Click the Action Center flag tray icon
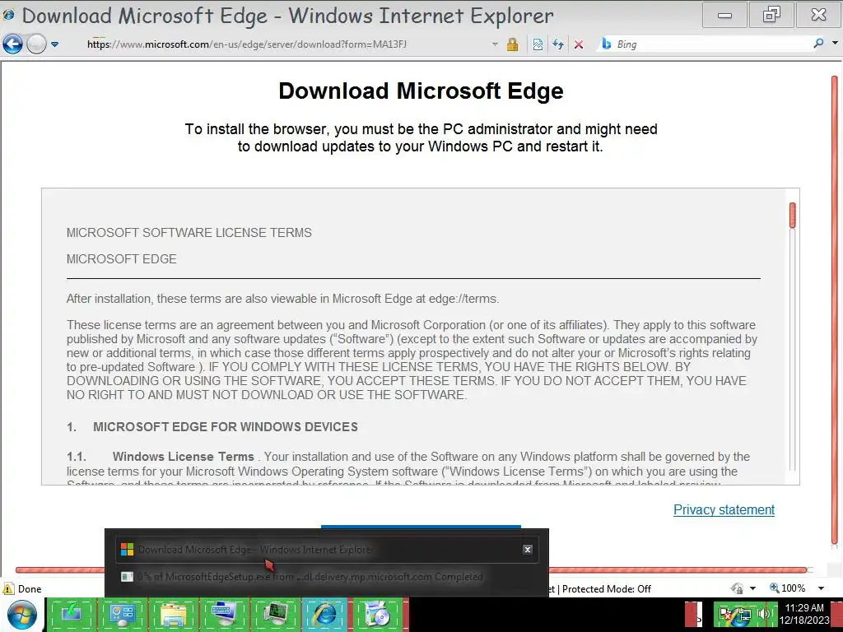Viewport: 843px width, 632px height. click(726, 614)
